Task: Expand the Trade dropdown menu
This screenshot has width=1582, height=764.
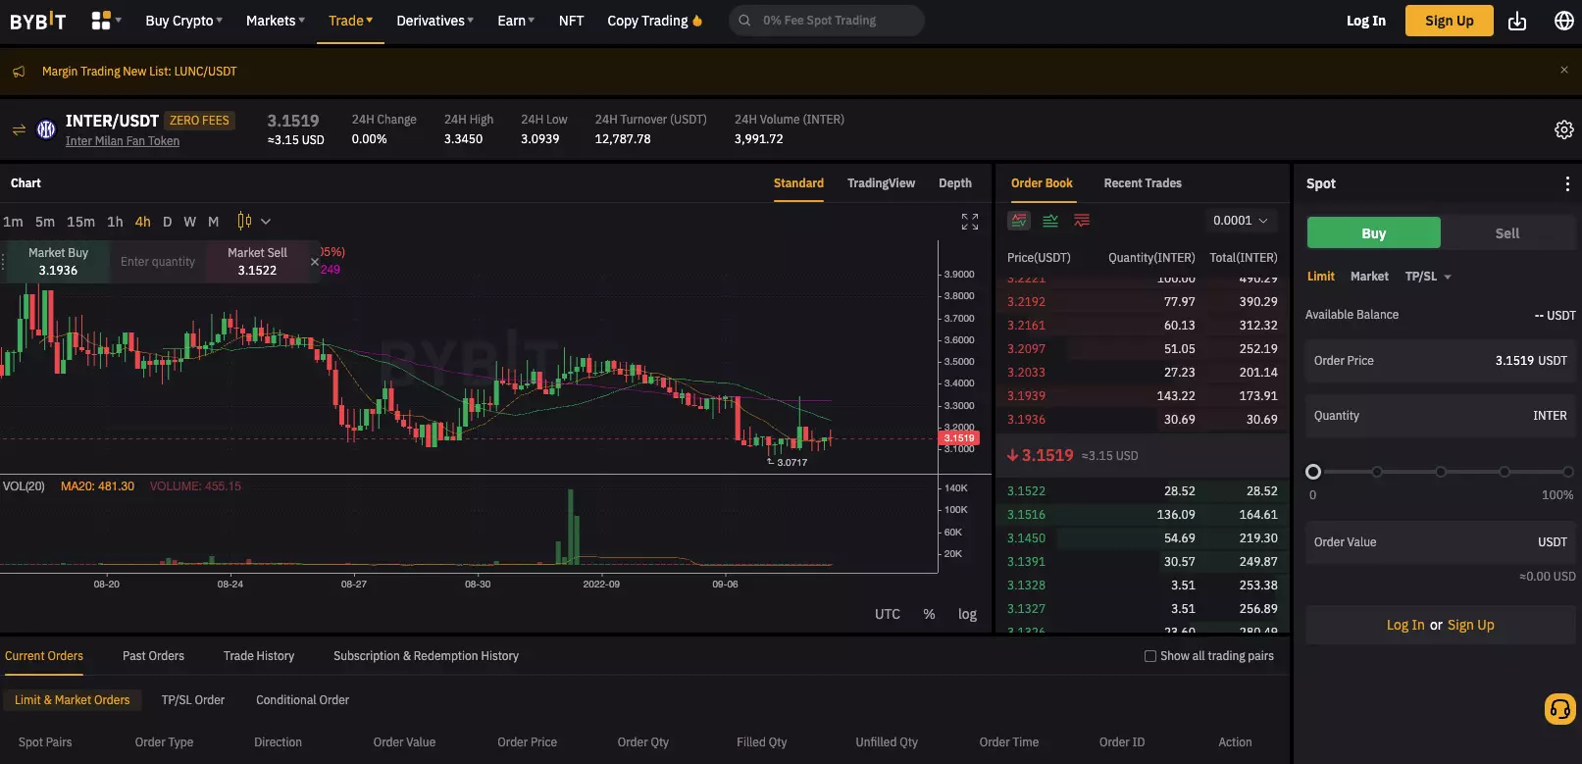Action: click(350, 21)
